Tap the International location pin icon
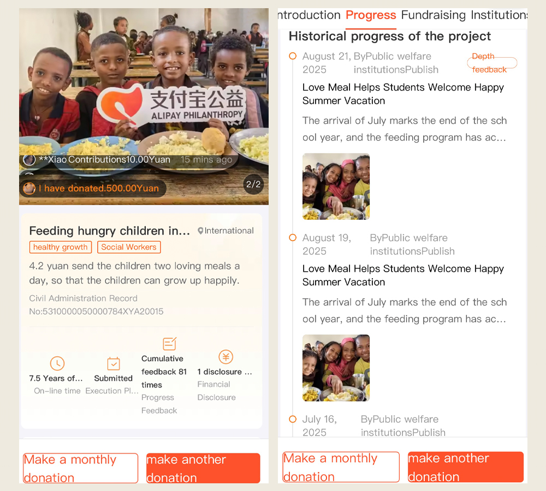The width and height of the screenshot is (546, 491). tap(200, 231)
